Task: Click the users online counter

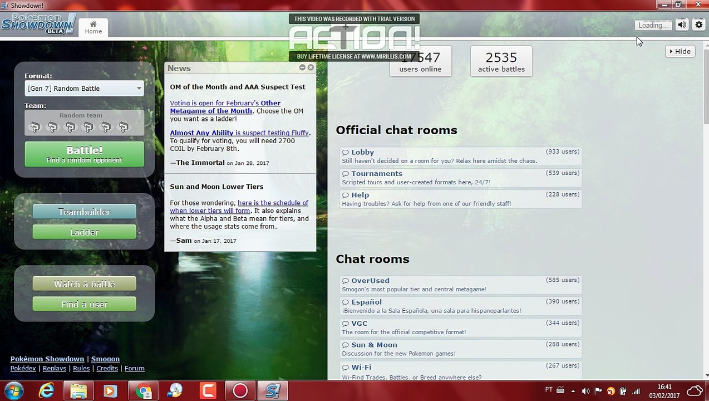Action: tap(420, 61)
